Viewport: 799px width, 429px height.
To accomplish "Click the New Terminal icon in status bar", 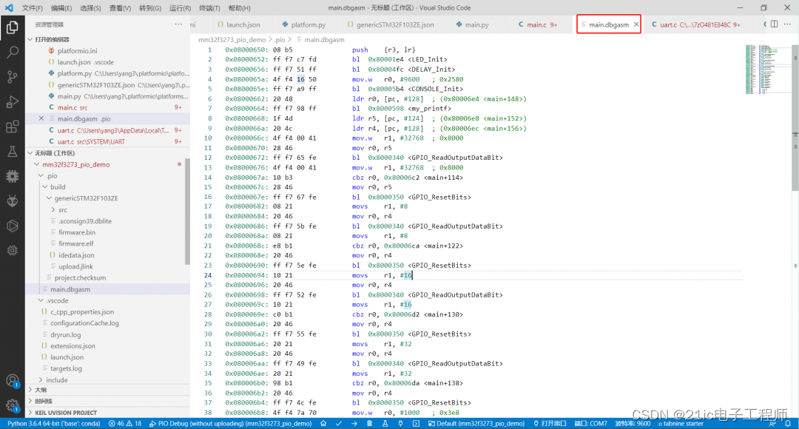I will click(x=417, y=423).
